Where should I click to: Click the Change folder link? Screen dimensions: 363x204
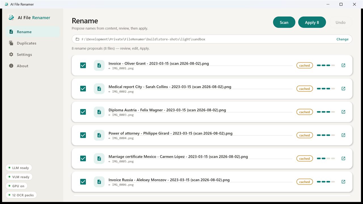[x=342, y=39]
